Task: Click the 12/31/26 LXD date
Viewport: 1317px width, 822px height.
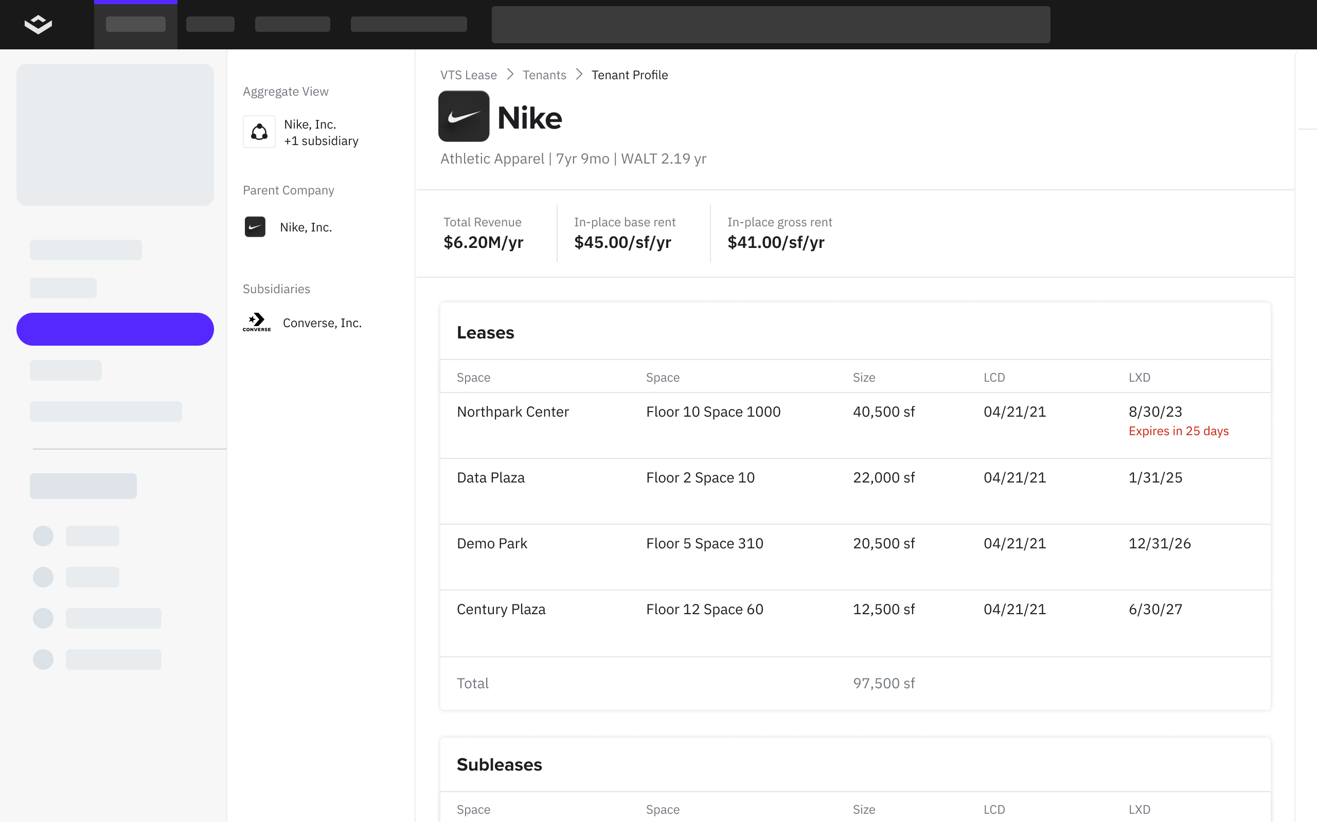Action: pos(1160,543)
